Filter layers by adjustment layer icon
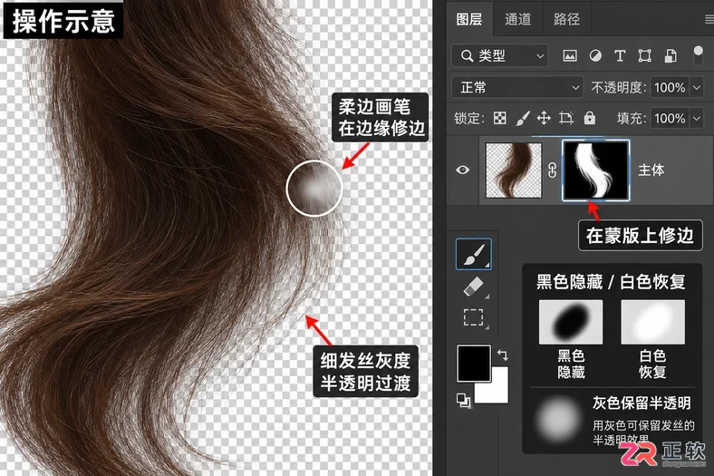714x476 pixels. [x=595, y=56]
